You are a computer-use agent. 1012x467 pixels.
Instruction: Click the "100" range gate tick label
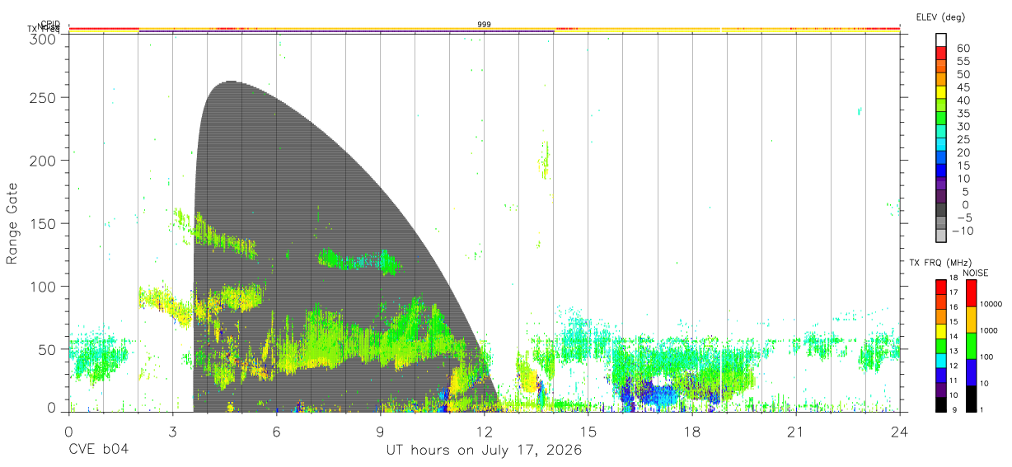click(43, 287)
